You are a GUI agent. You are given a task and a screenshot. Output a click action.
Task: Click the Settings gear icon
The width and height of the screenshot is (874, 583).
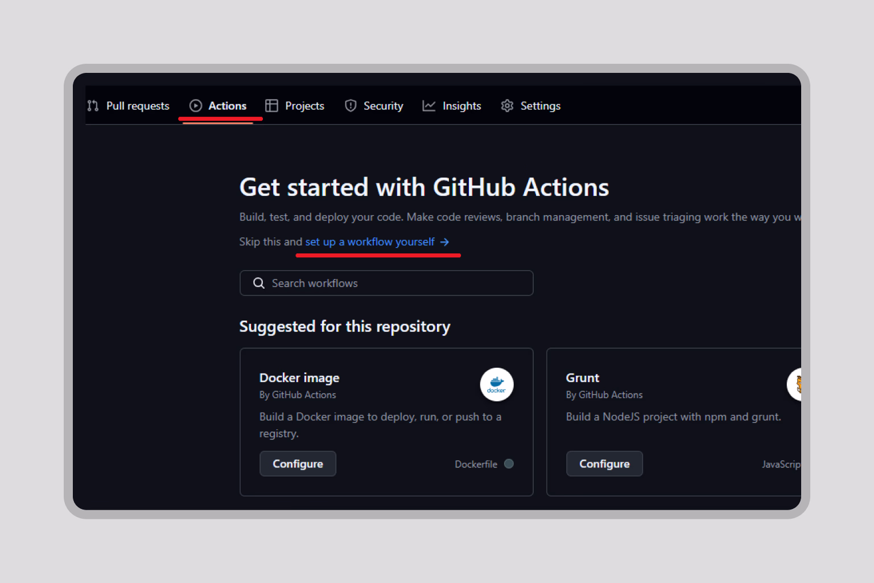(x=507, y=106)
